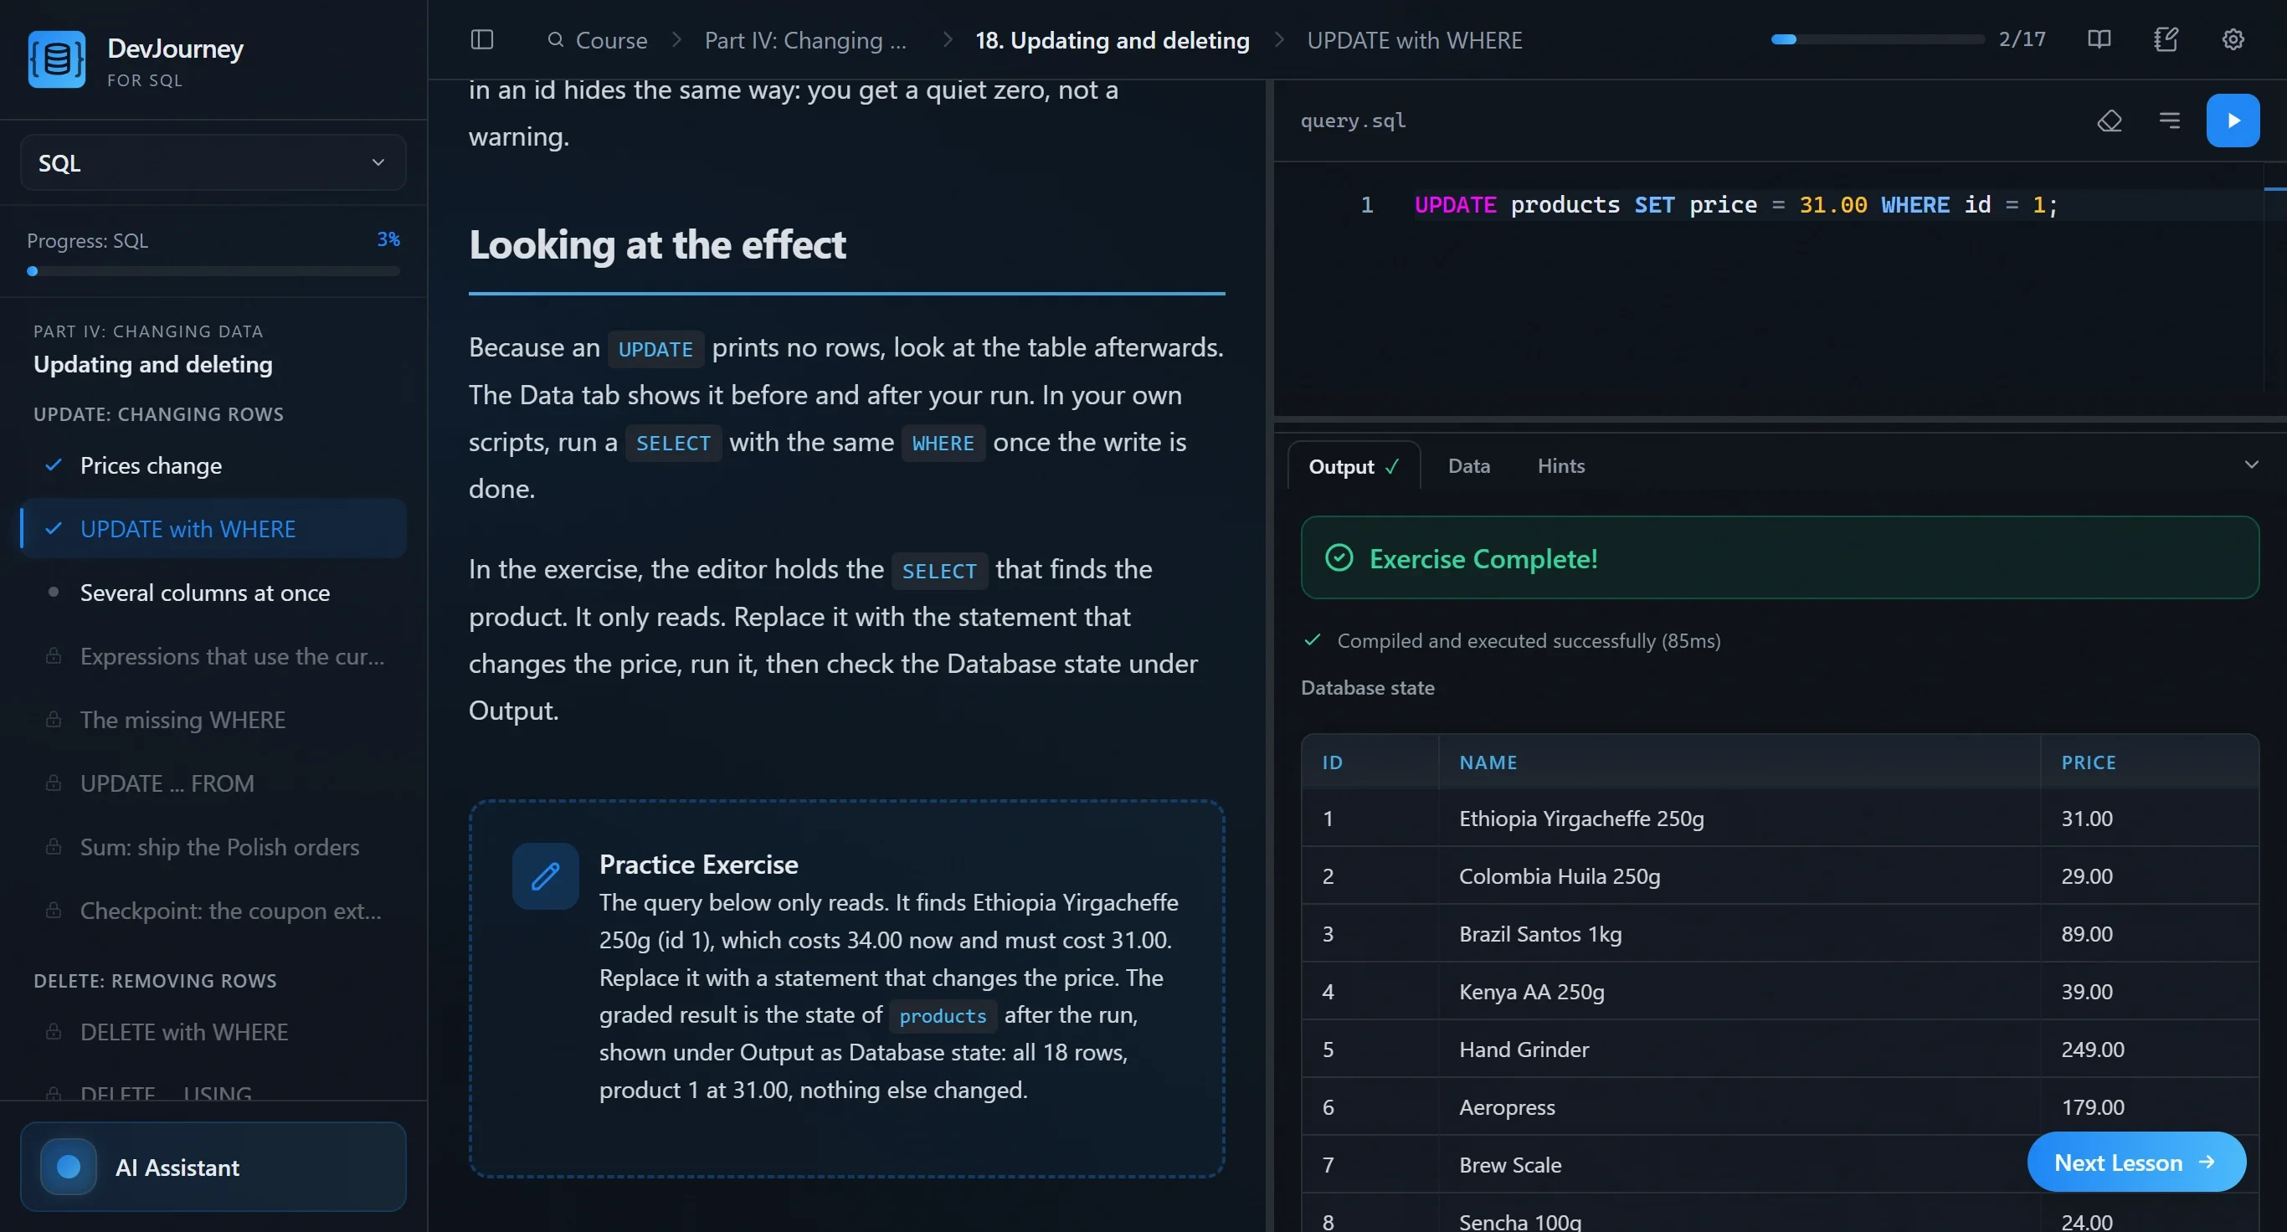Click the lesson progress bar at top
The height and width of the screenshot is (1232, 2287).
tap(1877, 40)
